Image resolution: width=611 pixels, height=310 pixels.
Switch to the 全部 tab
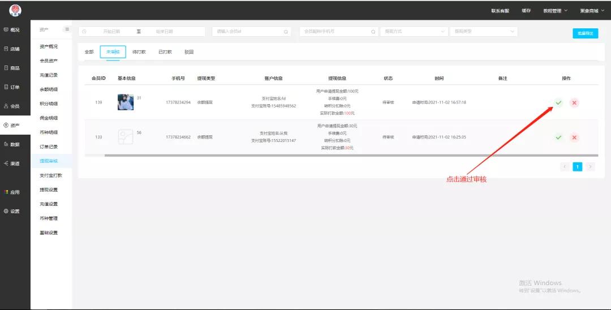(x=89, y=52)
